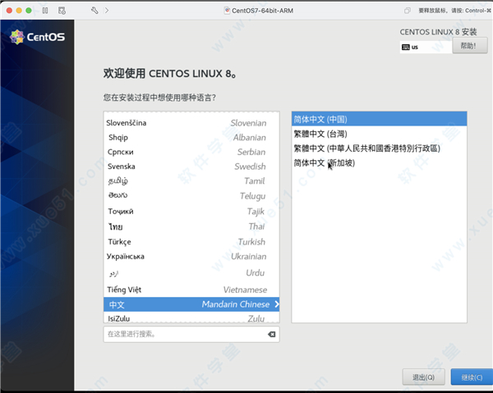Click the pause VM icon in title bar
Viewport: 493px width, 393px height.
(45, 11)
